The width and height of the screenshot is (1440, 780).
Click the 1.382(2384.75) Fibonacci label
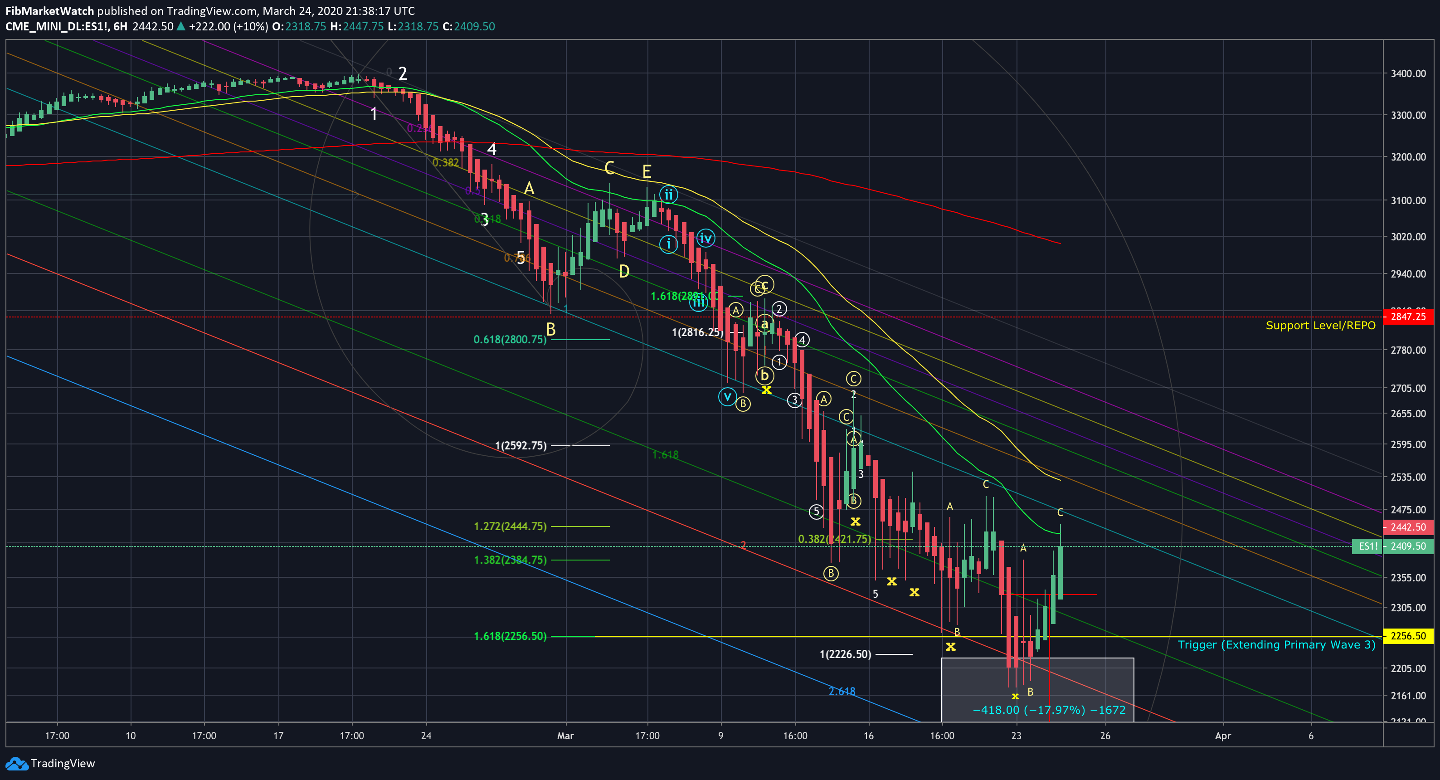(x=510, y=560)
